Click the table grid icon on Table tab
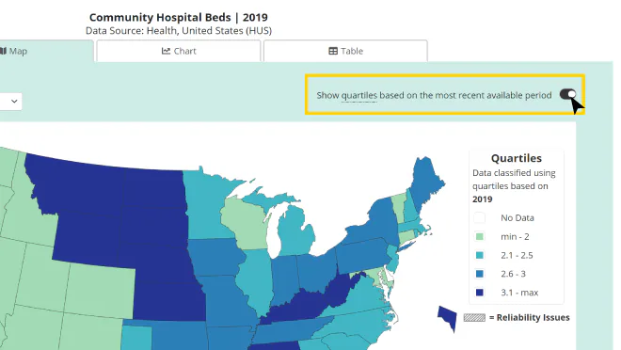Image resolution: width=621 pixels, height=350 pixels. pyautogui.click(x=333, y=51)
